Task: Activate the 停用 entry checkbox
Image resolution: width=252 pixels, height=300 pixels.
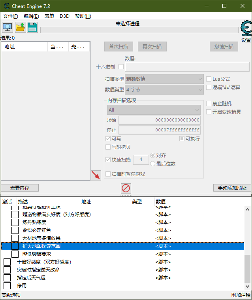Action: click(7, 286)
